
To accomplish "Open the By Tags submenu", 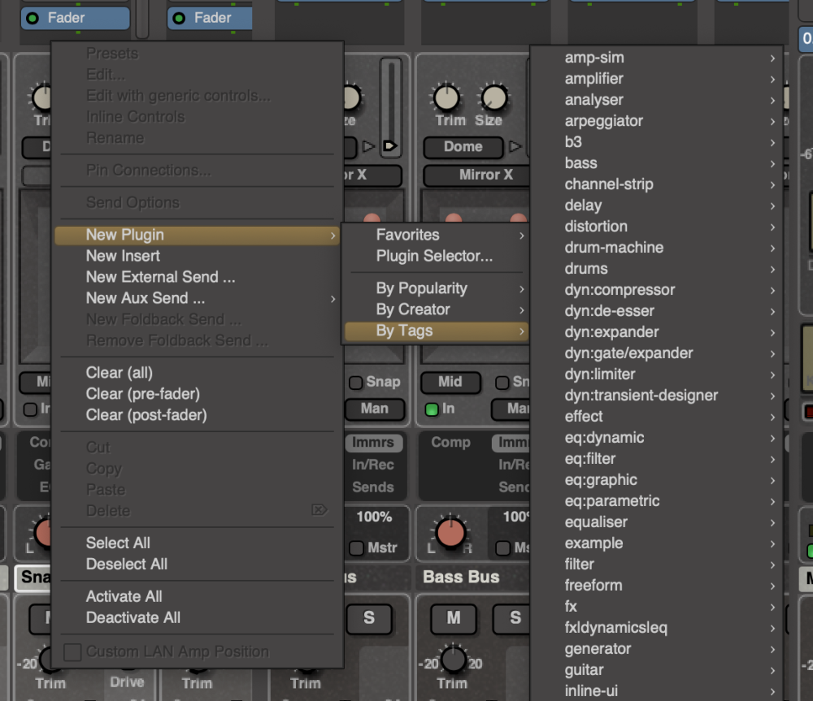I will coord(436,331).
